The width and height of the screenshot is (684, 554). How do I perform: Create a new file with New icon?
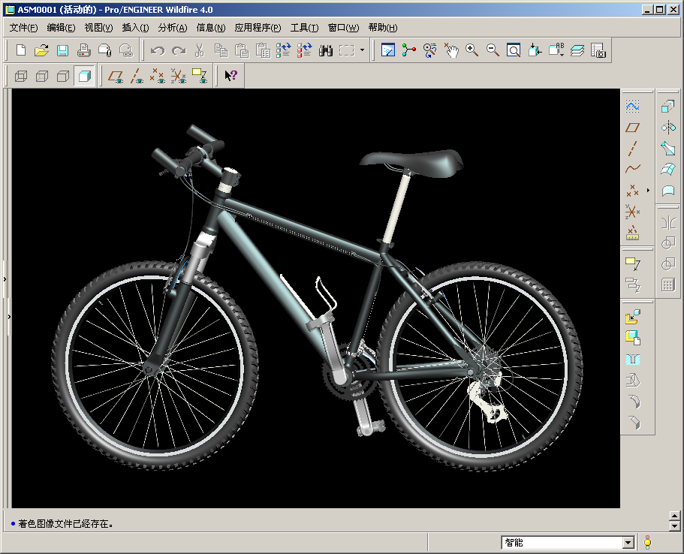20,50
